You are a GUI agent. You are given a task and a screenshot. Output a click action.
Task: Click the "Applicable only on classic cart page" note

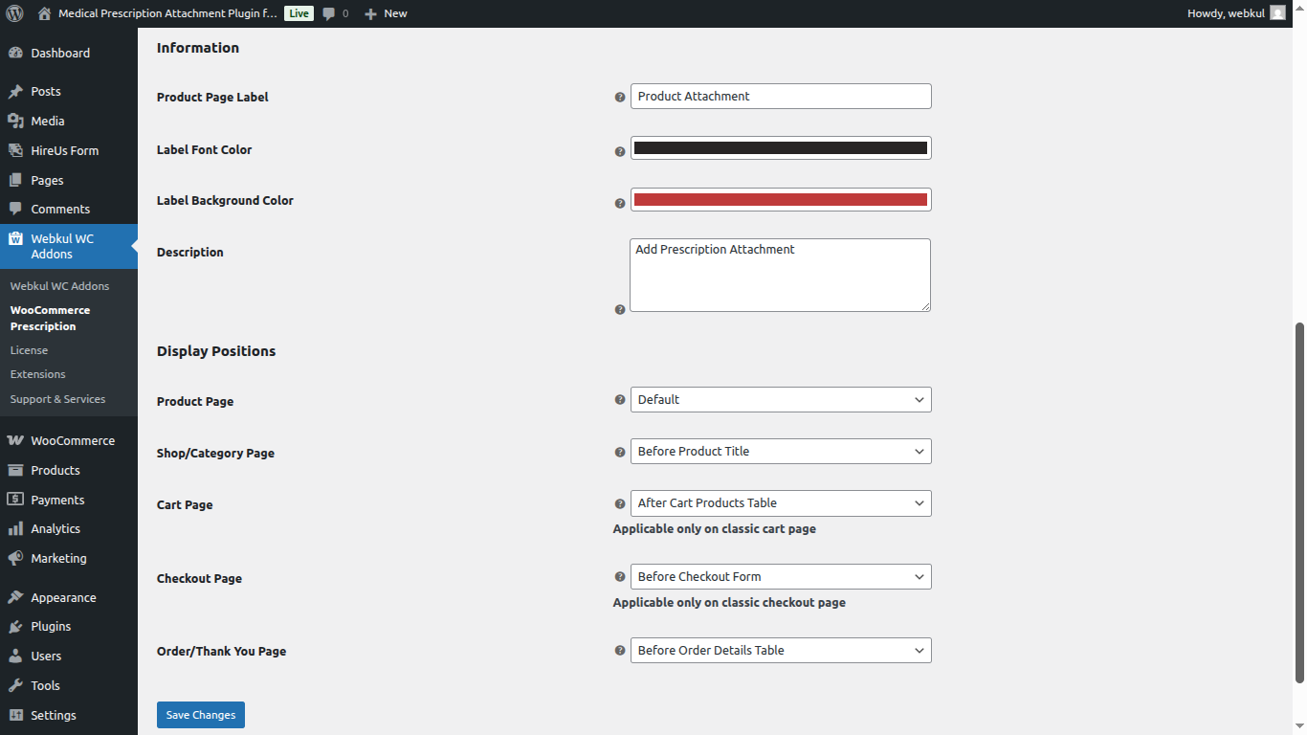[x=715, y=529]
